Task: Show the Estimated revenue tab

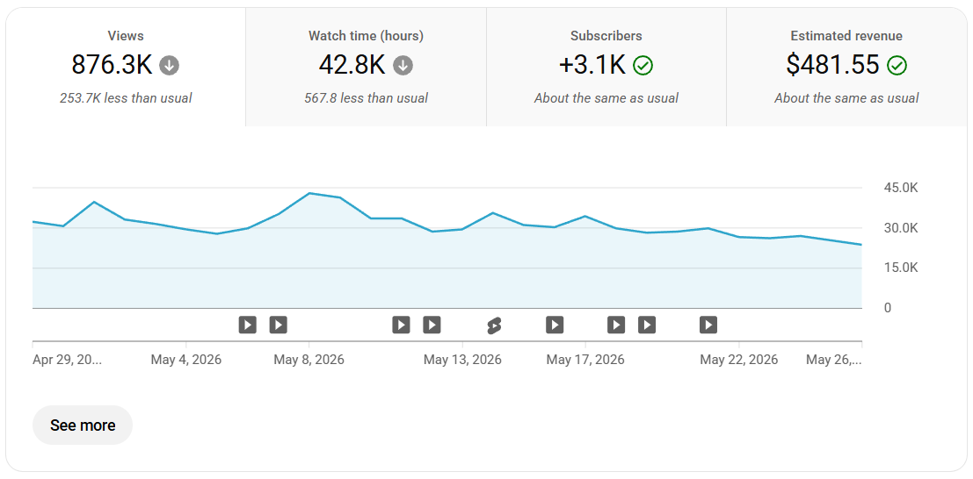Action: pos(846,67)
